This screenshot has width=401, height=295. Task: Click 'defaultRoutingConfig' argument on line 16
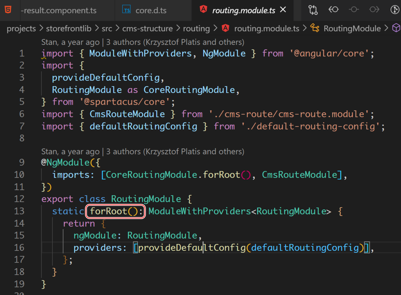click(305, 248)
